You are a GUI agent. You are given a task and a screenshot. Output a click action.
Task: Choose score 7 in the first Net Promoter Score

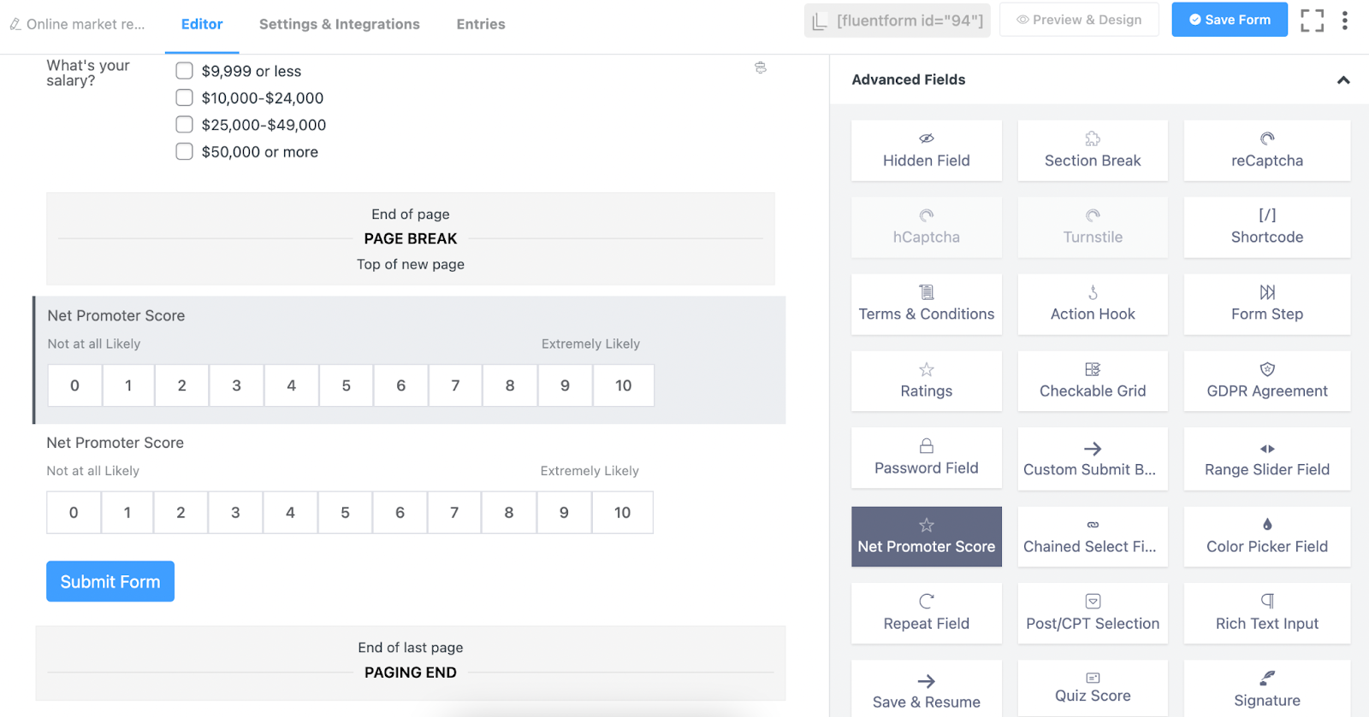tap(455, 385)
